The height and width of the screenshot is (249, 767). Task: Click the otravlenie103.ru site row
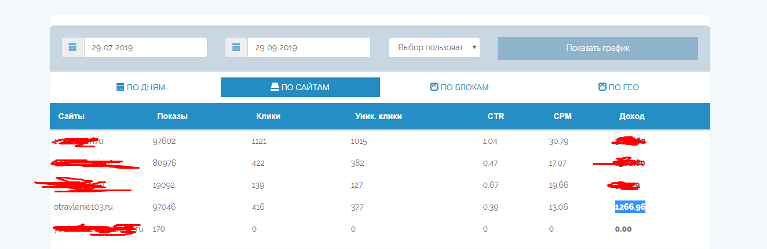click(82, 207)
